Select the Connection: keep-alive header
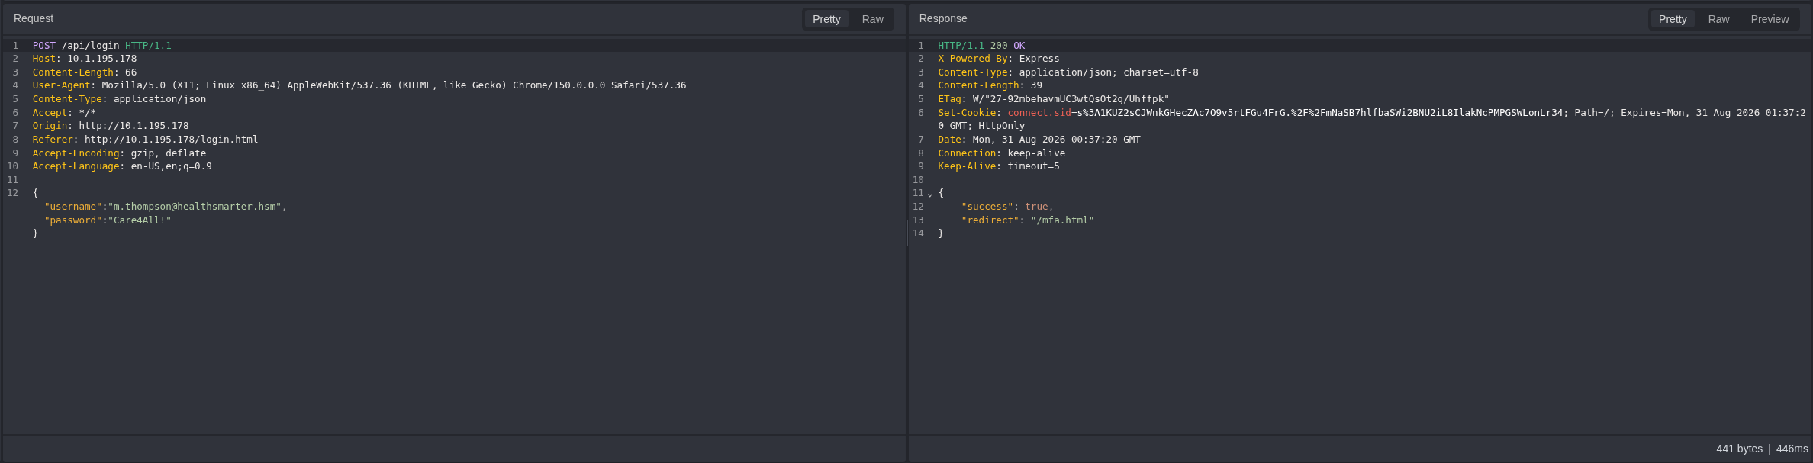Image resolution: width=1813 pixels, height=463 pixels. [x=1002, y=153]
